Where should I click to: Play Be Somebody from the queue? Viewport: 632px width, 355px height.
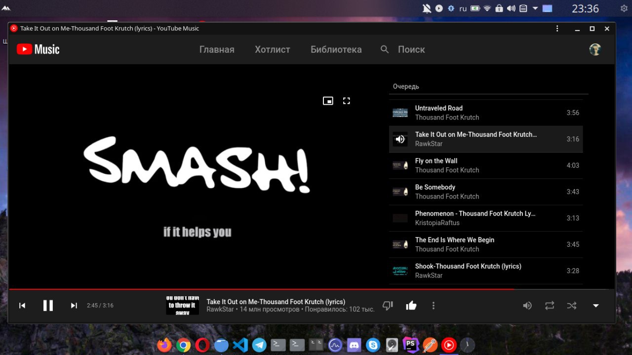pos(486,192)
